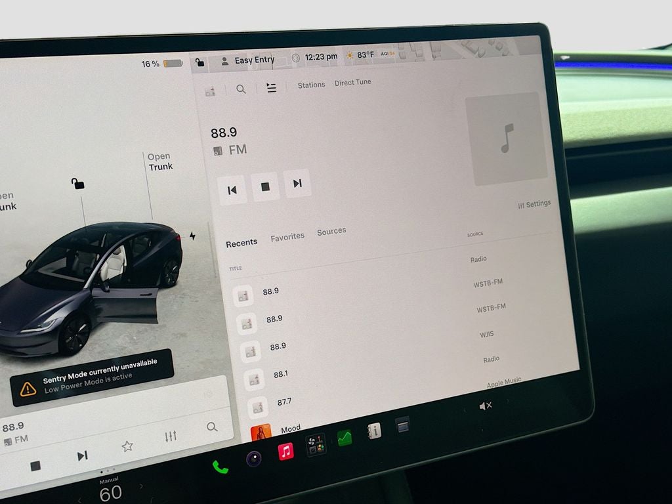Open the dashcam camera app

(x=254, y=459)
